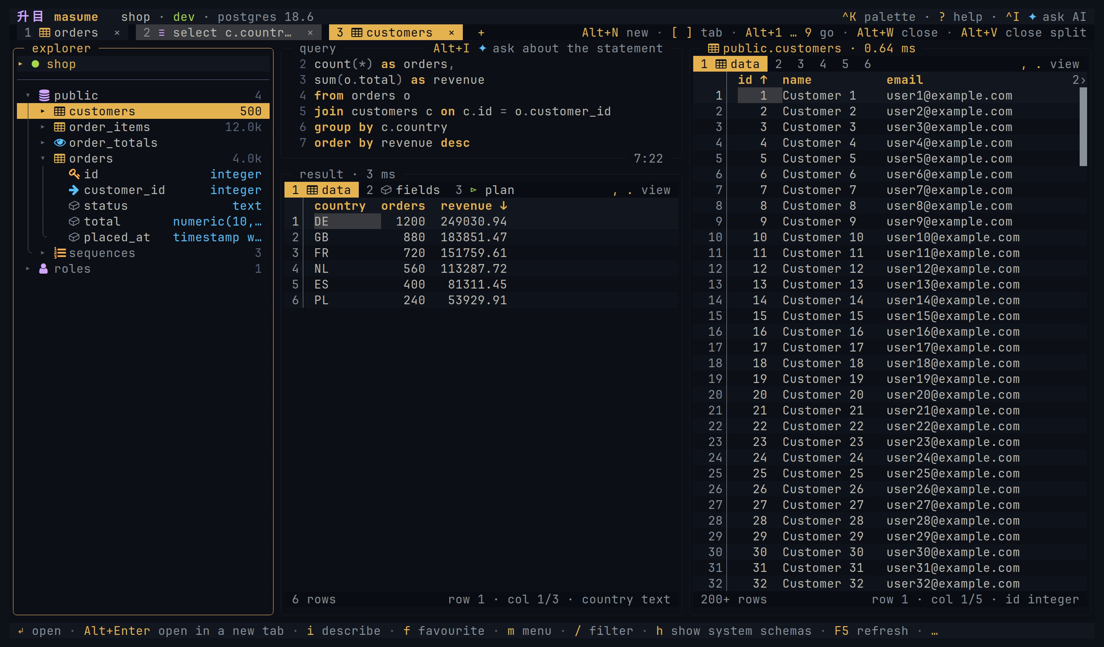Click view switcher in result panel
This screenshot has height=647, width=1104.
[642, 190]
